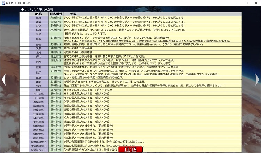
Task: Select the 速度弱体 name cell
Action: 39,110
